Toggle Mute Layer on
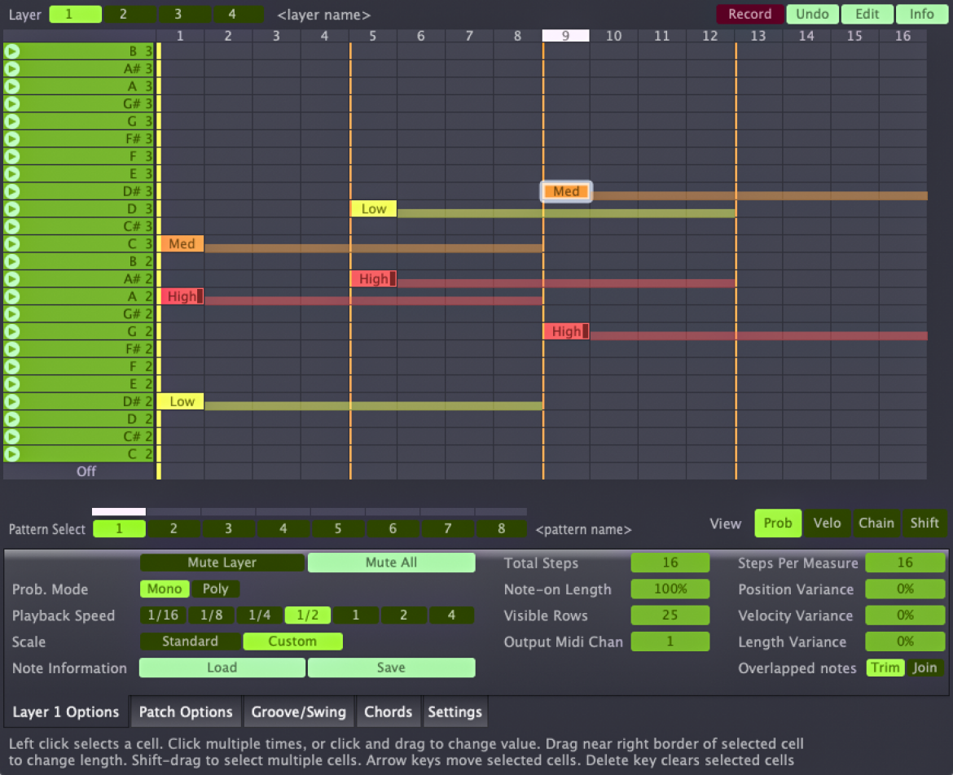This screenshot has height=775, width=953. pyautogui.click(x=222, y=563)
